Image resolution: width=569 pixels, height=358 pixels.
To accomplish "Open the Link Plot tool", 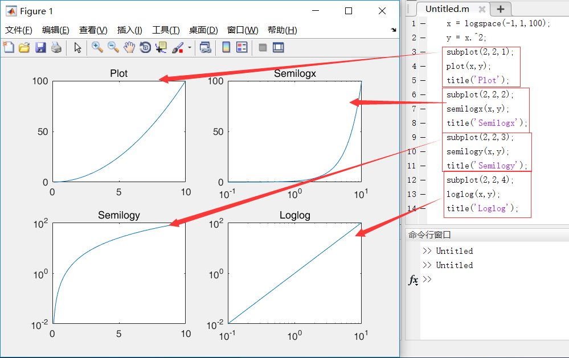I will click(206, 48).
